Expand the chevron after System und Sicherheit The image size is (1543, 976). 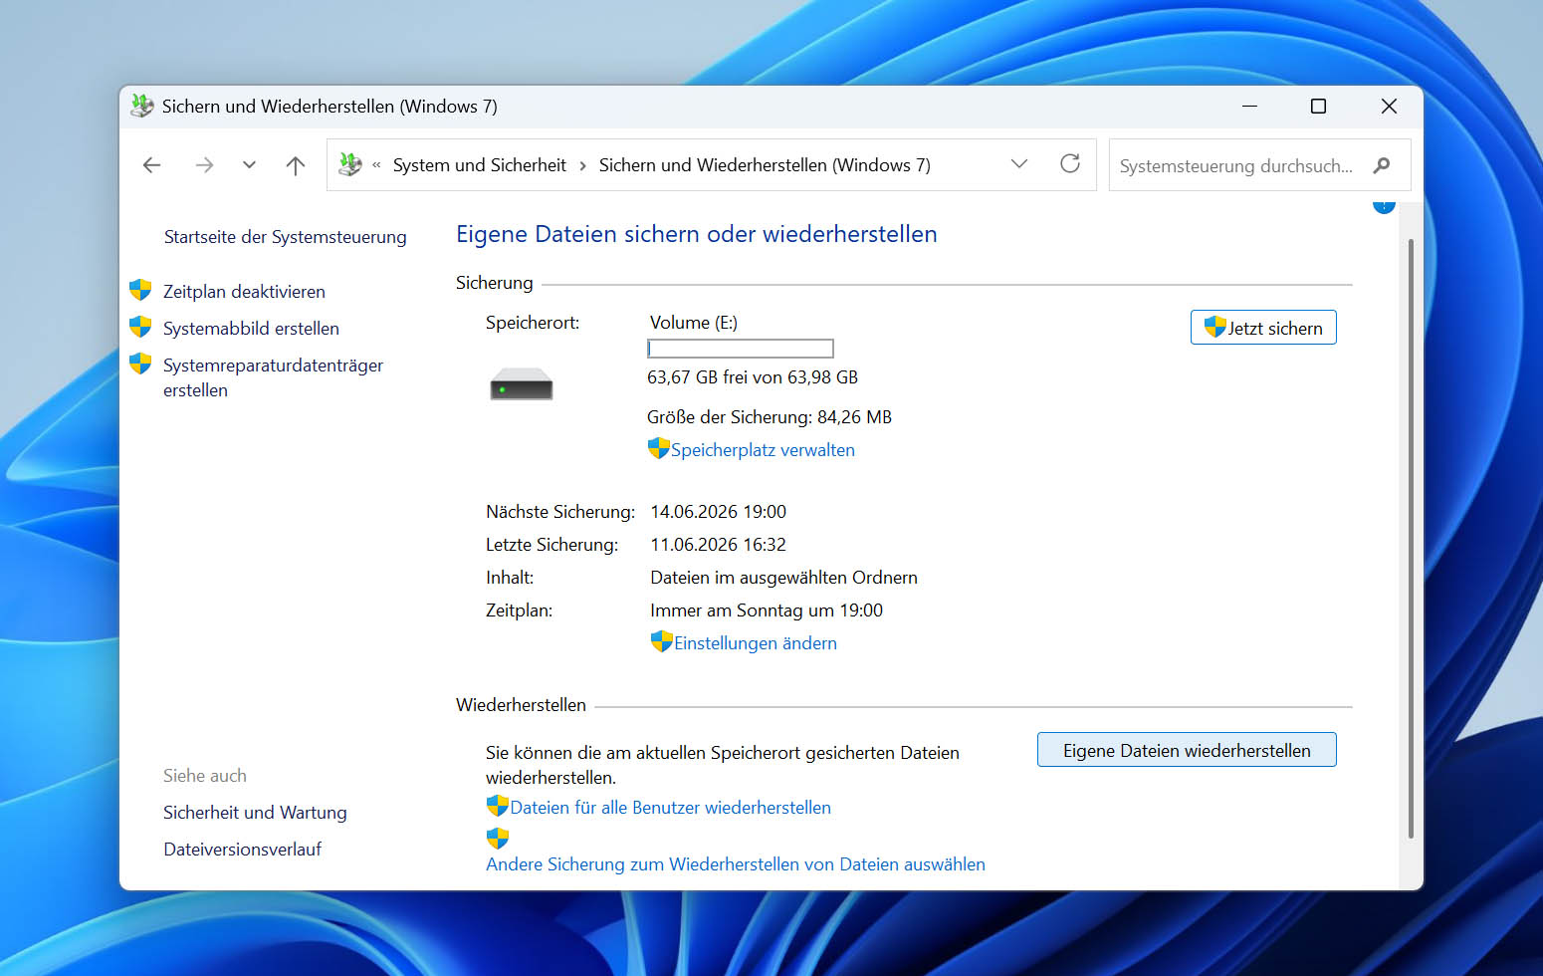pyautogui.click(x=582, y=165)
